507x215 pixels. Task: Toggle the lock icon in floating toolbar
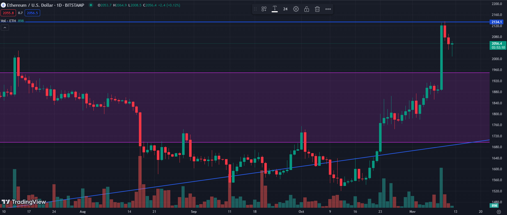coord(307,9)
